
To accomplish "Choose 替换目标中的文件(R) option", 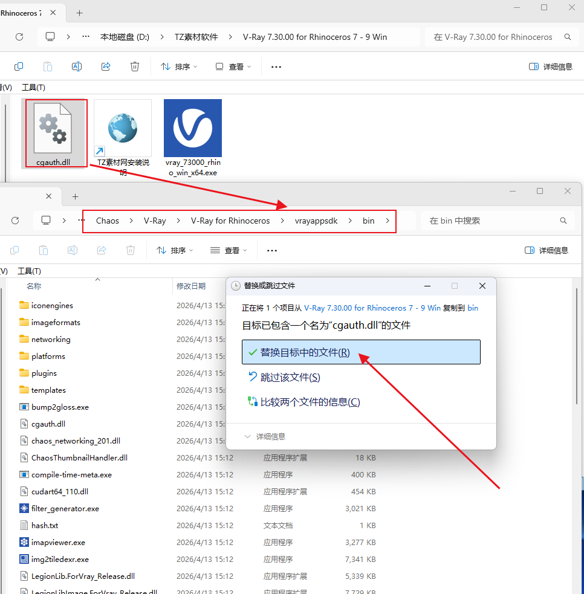I will pyautogui.click(x=361, y=352).
